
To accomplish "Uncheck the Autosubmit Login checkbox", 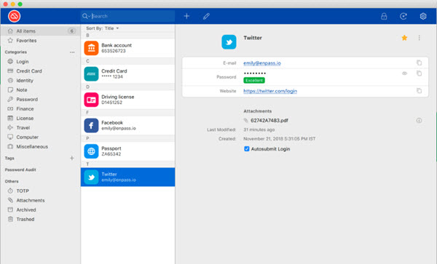I will pos(247,149).
